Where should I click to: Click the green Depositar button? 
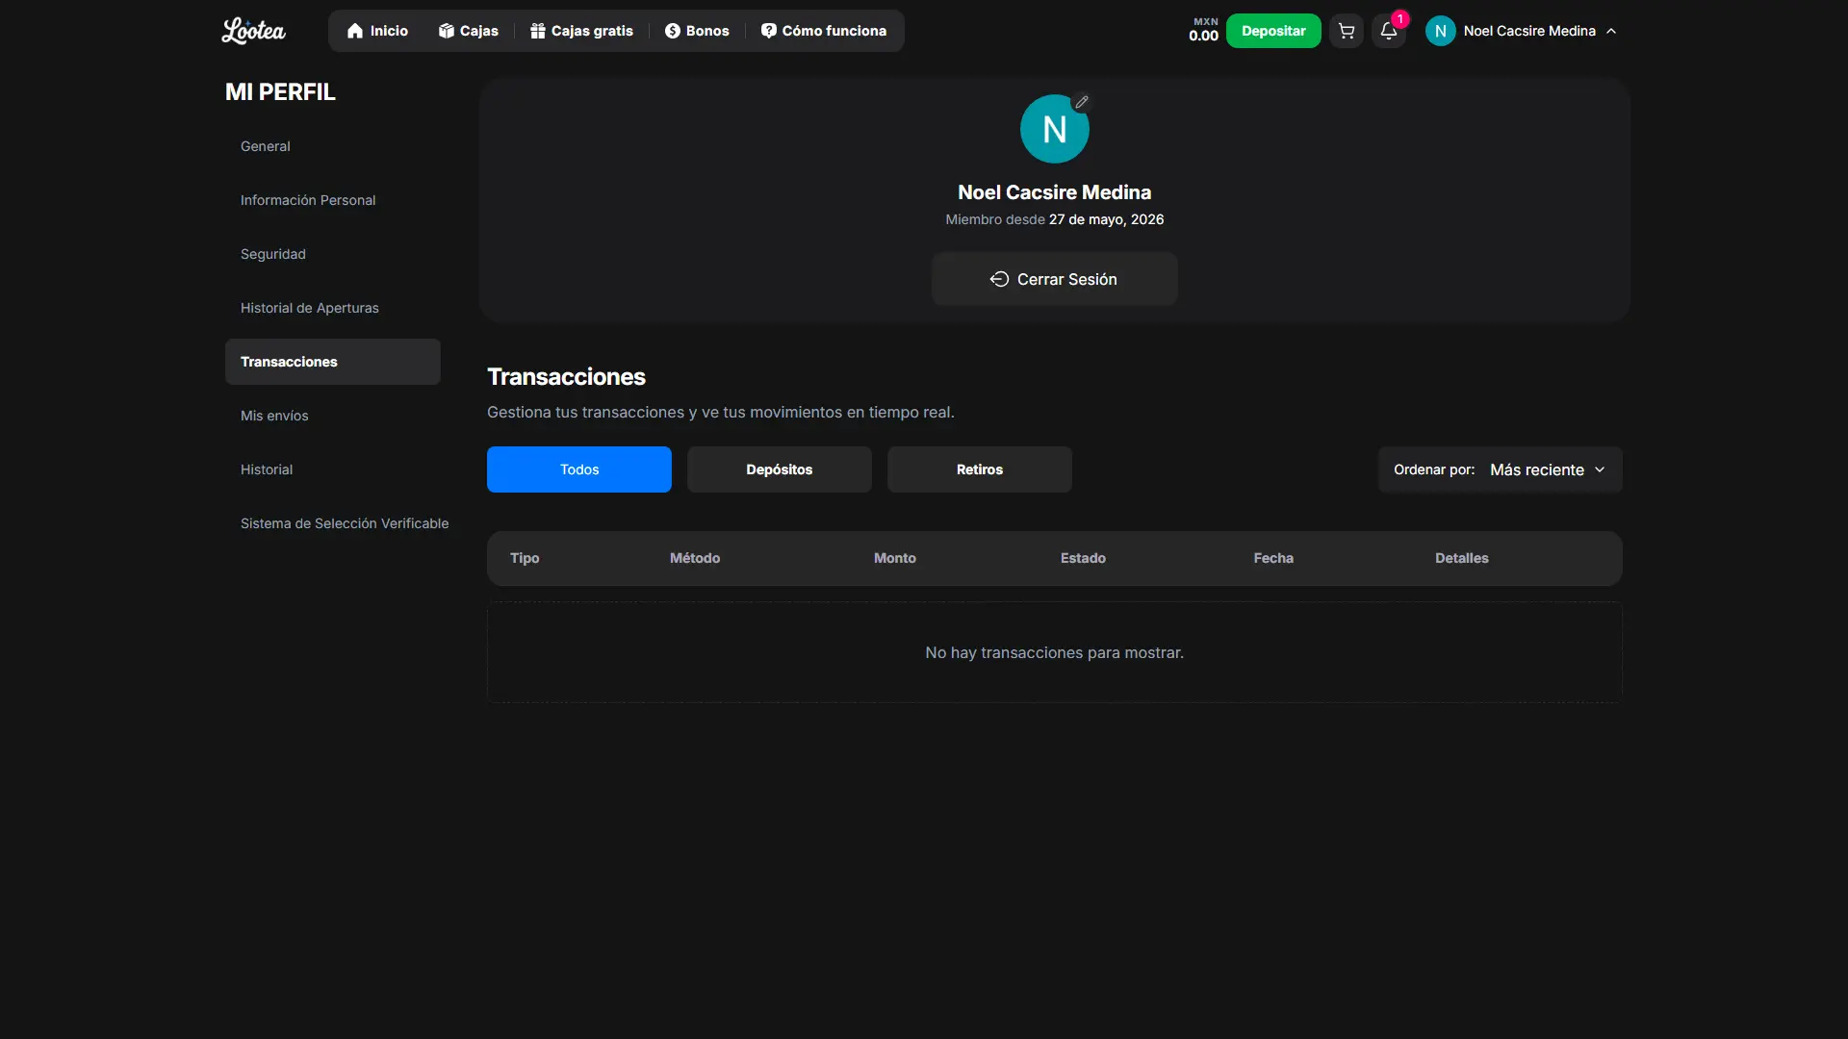(1273, 31)
